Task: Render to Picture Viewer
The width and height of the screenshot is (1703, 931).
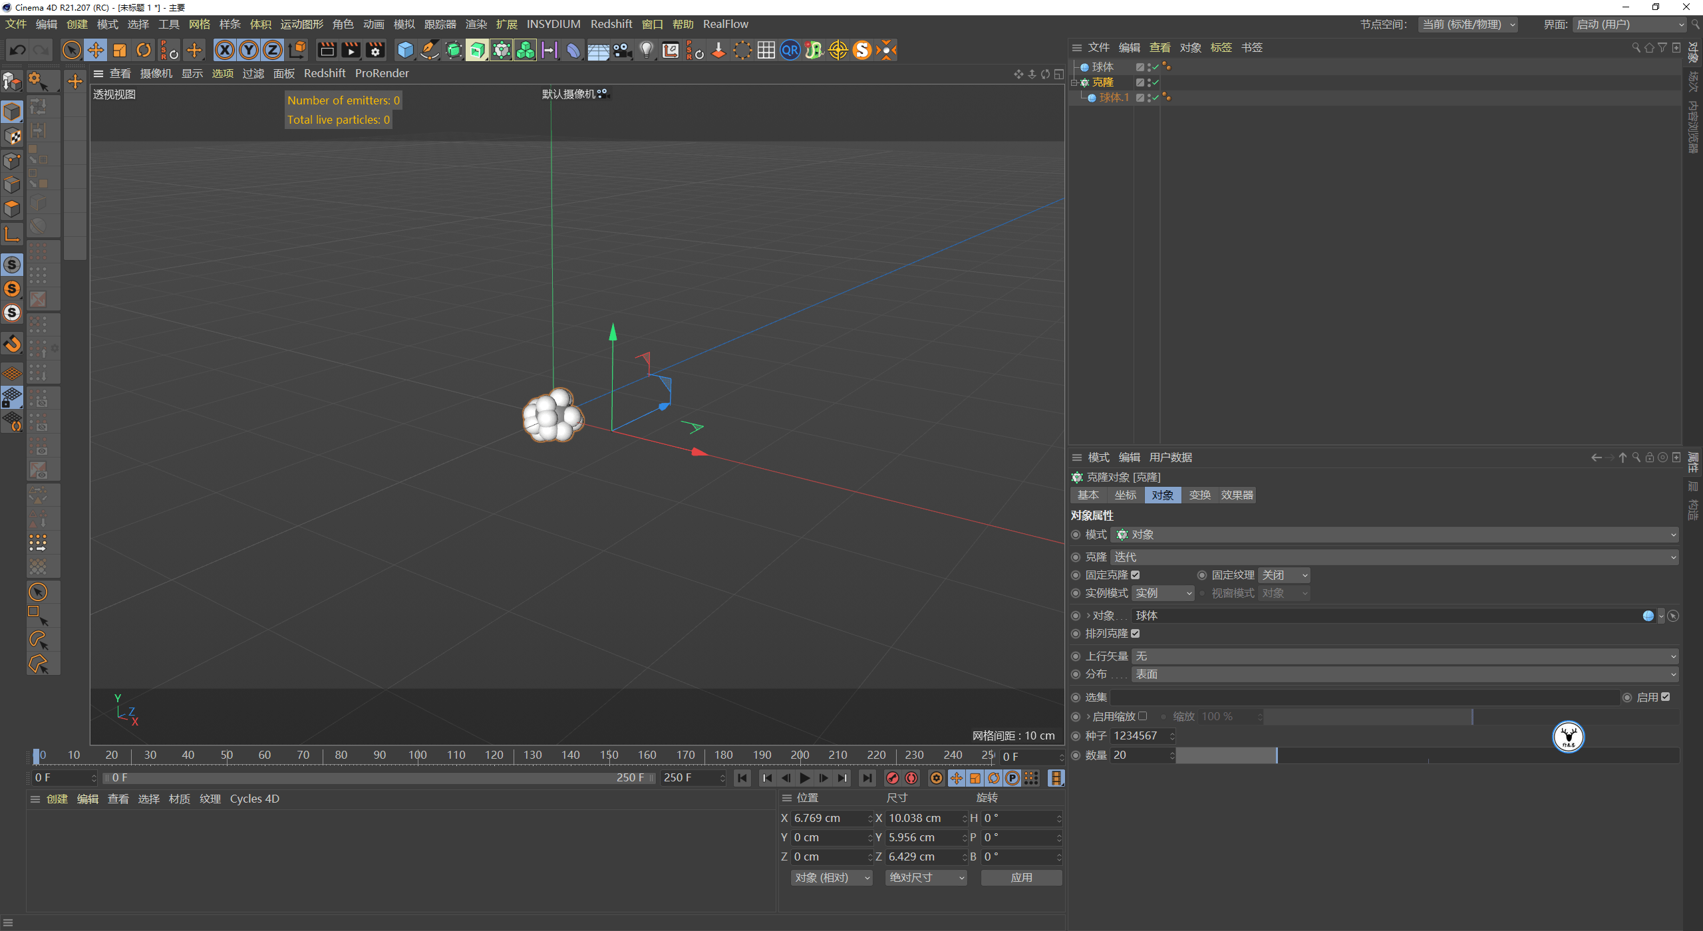Action: coord(351,50)
